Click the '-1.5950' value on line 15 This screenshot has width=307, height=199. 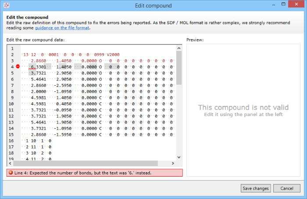pyautogui.click(x=63, y=135)
